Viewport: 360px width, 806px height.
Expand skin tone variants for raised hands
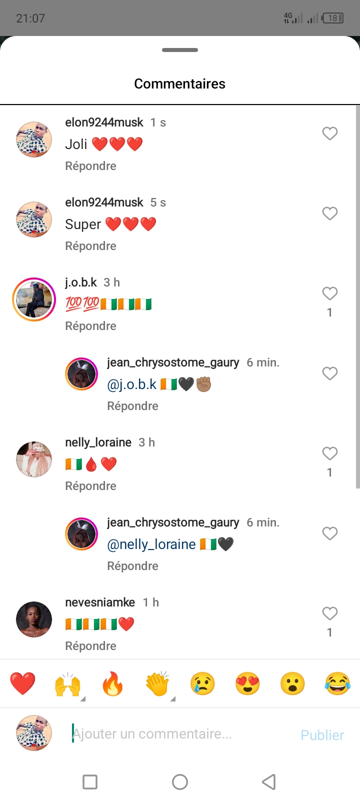click(83, 698)
